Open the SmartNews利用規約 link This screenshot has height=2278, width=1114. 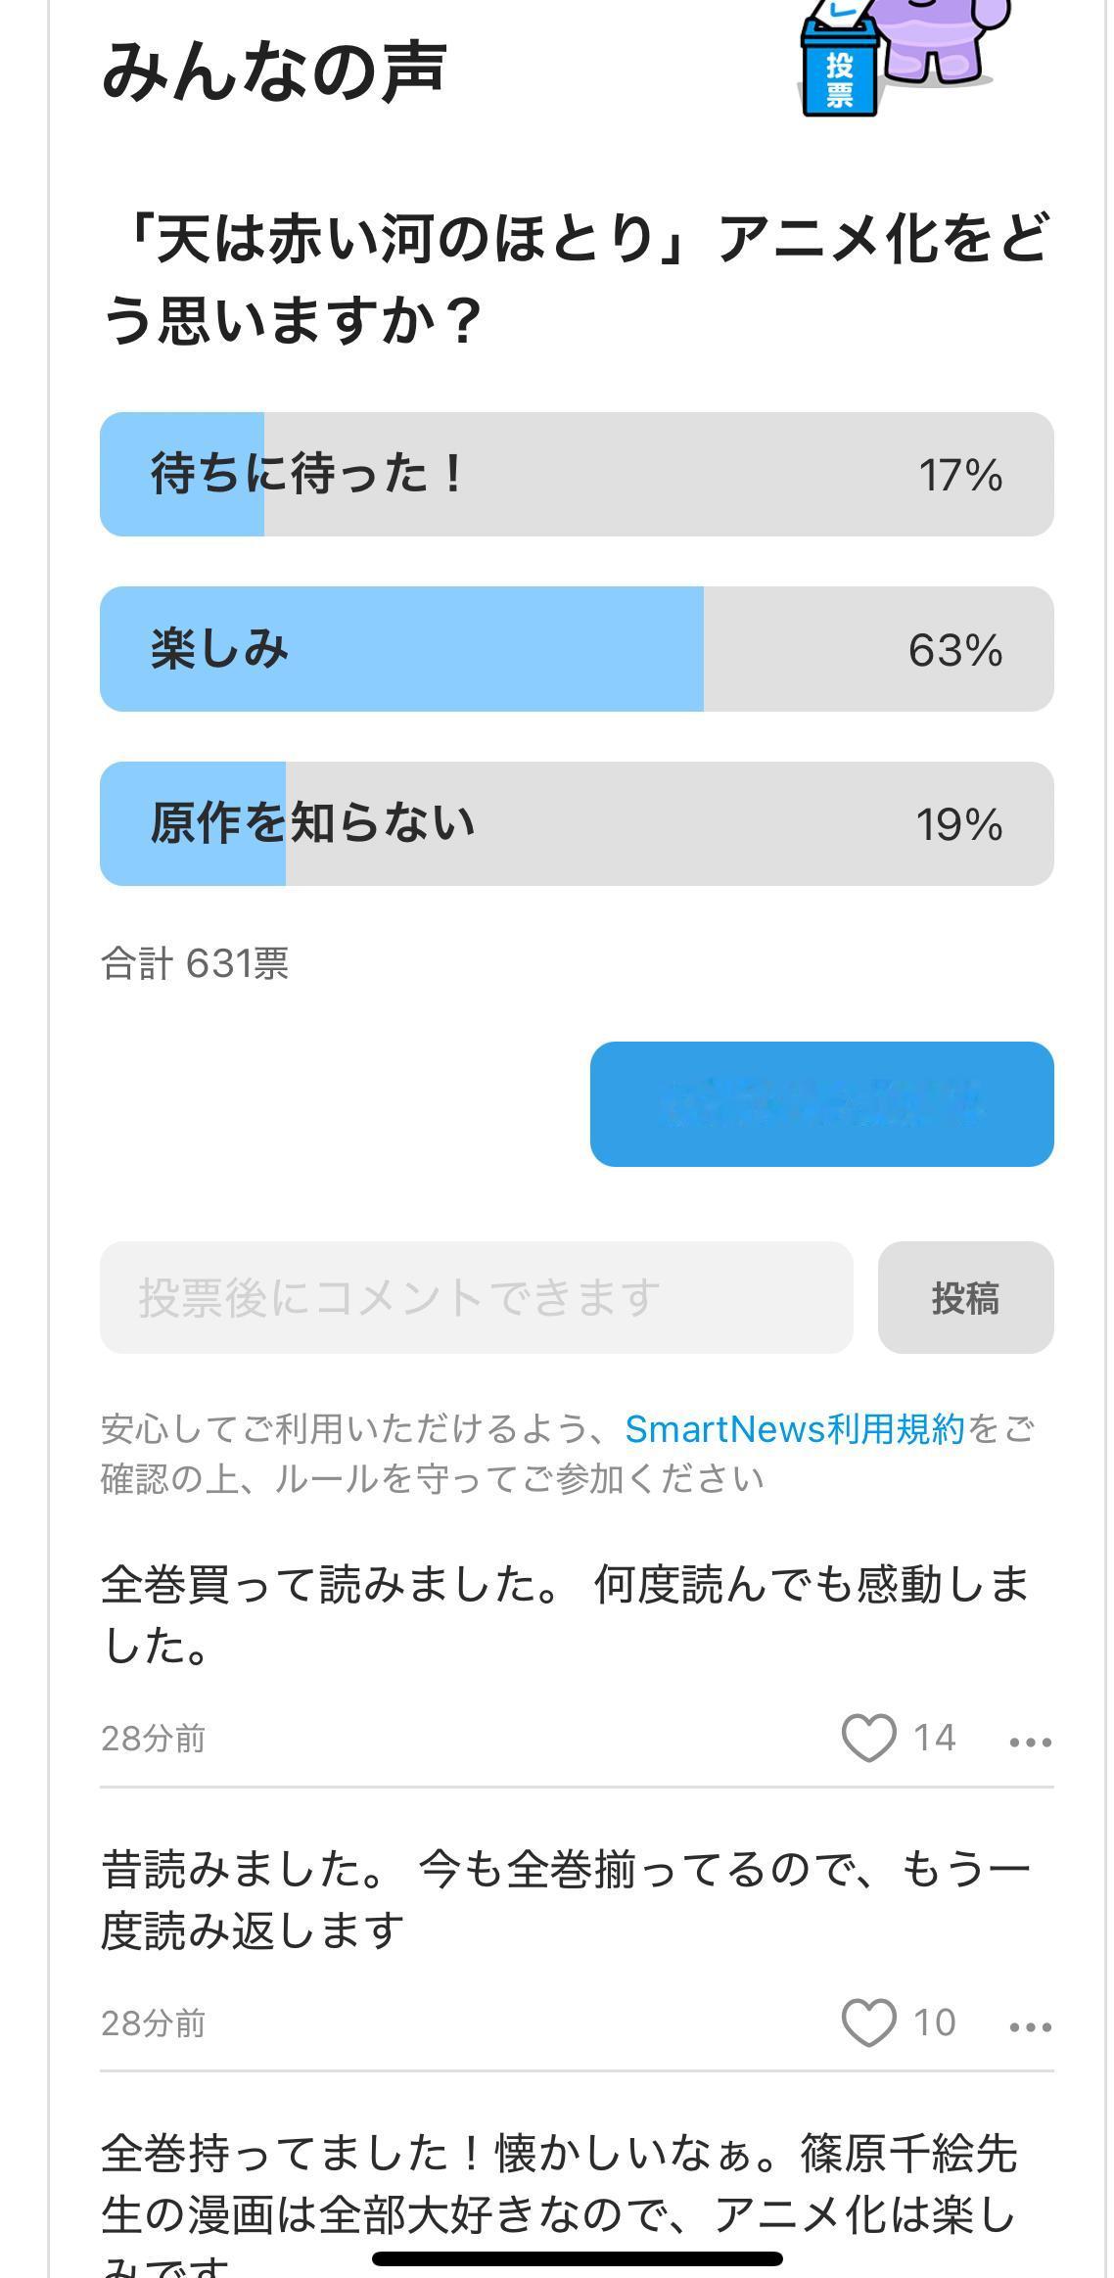(x=794, y=1429)
